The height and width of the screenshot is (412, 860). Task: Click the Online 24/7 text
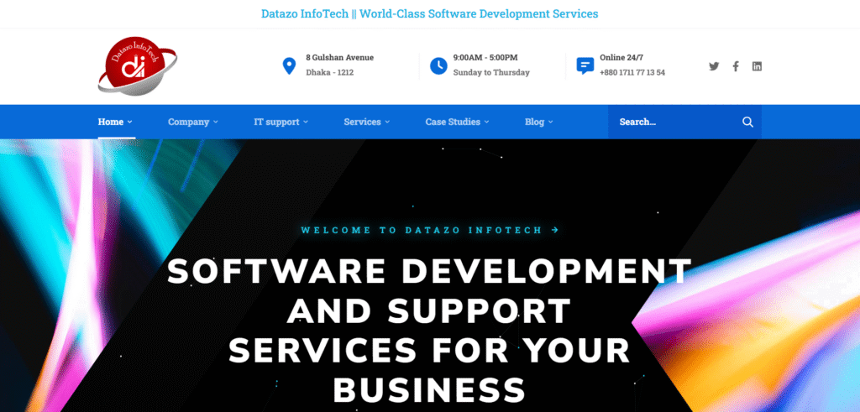pyautogui.click(x=621, y=58)
